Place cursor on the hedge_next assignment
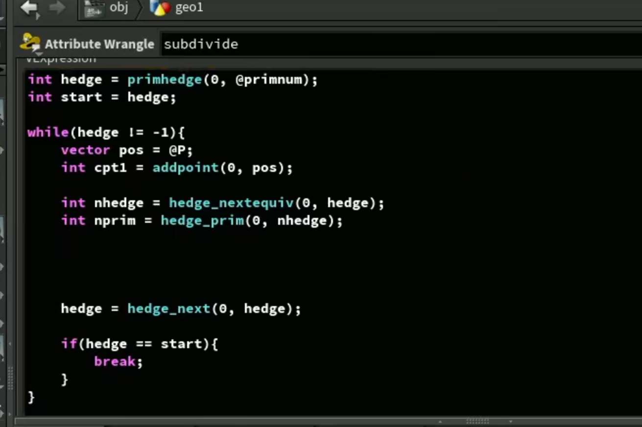 tap(181, 308)
